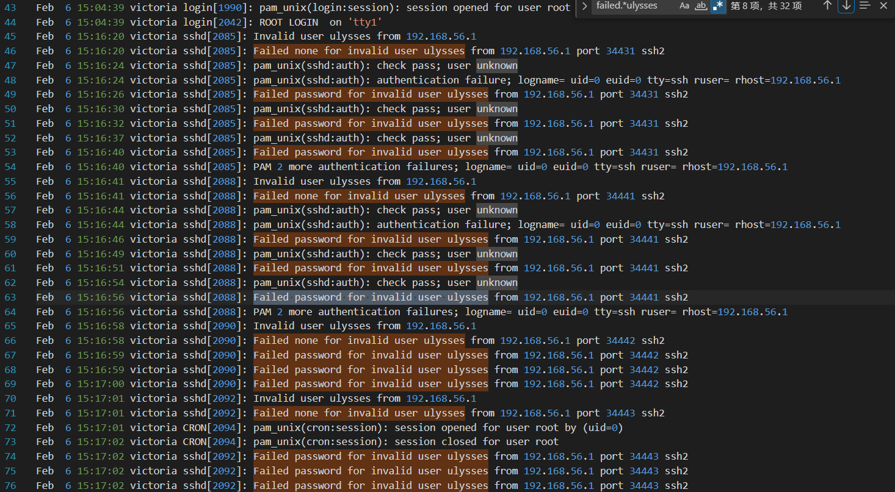Click IP 192.168.56.1 on line 75
This screenshot has width=895, height=492.
[559, 471]
